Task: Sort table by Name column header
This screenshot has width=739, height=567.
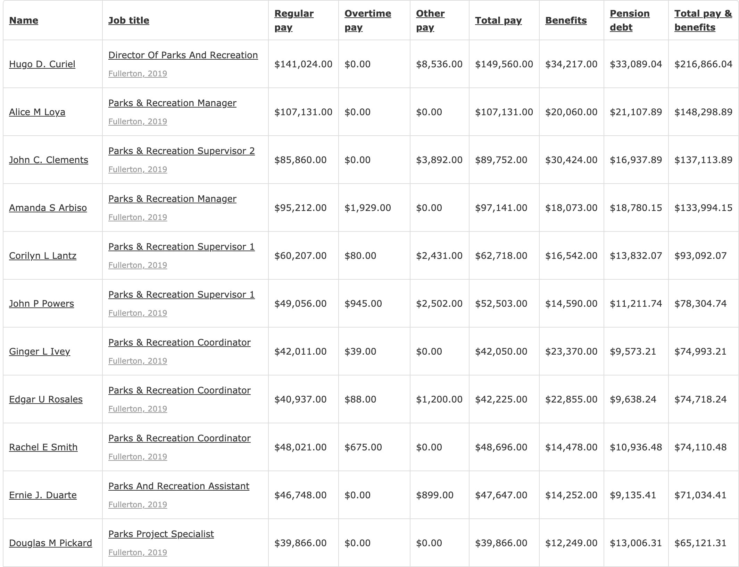Action: [24, 20]
